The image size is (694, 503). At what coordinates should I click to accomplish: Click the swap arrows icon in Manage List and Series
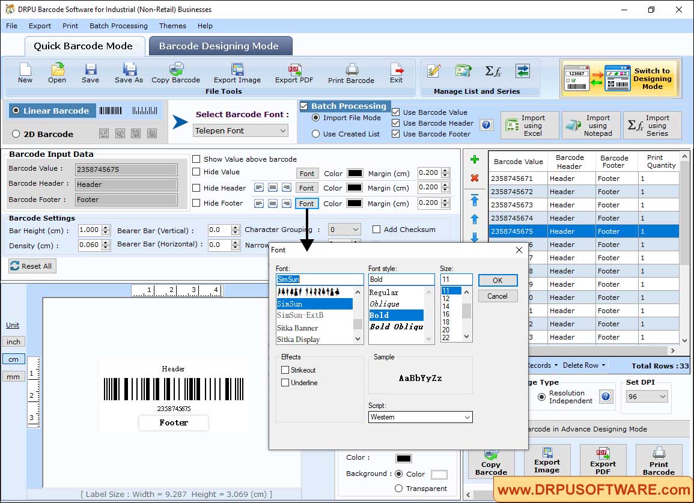click(x=523, y=71)
